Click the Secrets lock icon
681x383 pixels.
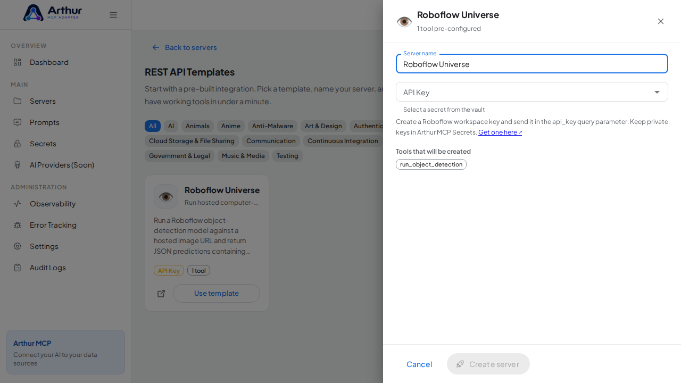point(18,144)
